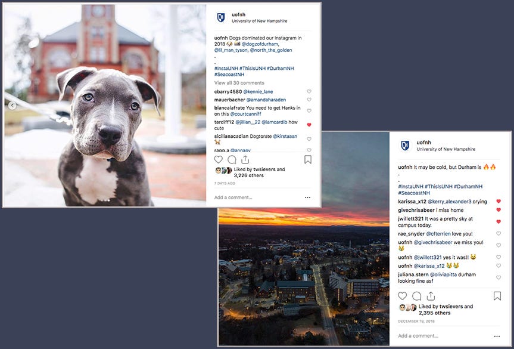Open the @oliviapitta mention
This screenshot has width=514, height=349.
click(x=443, y=274)
